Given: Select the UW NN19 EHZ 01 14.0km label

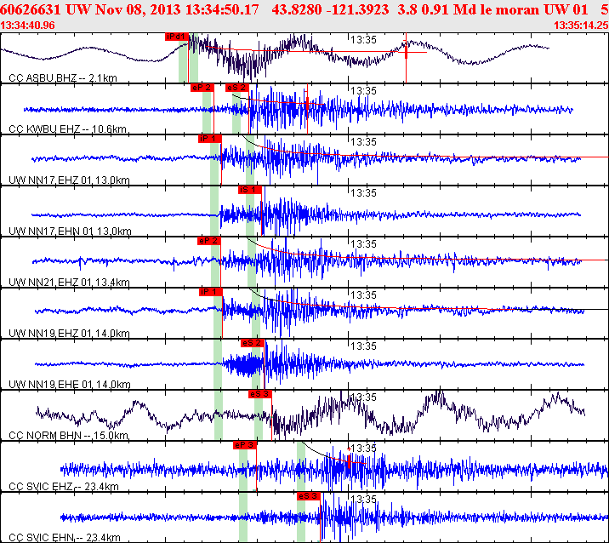Looking at the screenshot, I should coord(69,334).
